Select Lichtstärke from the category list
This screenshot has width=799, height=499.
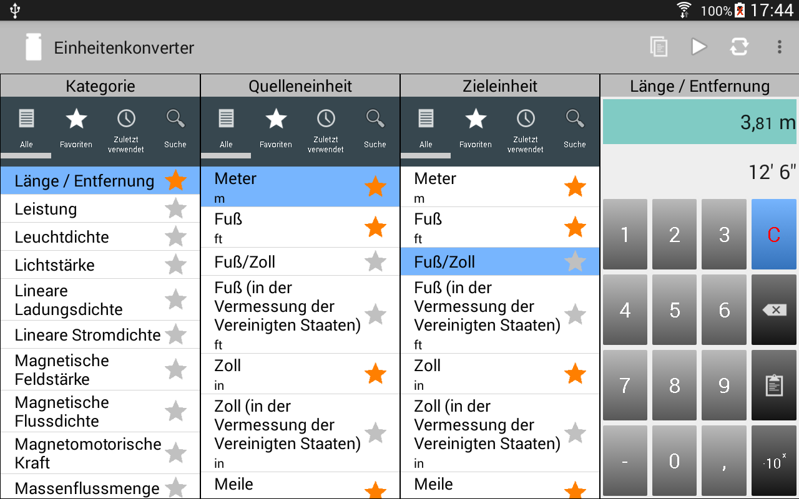55,265
